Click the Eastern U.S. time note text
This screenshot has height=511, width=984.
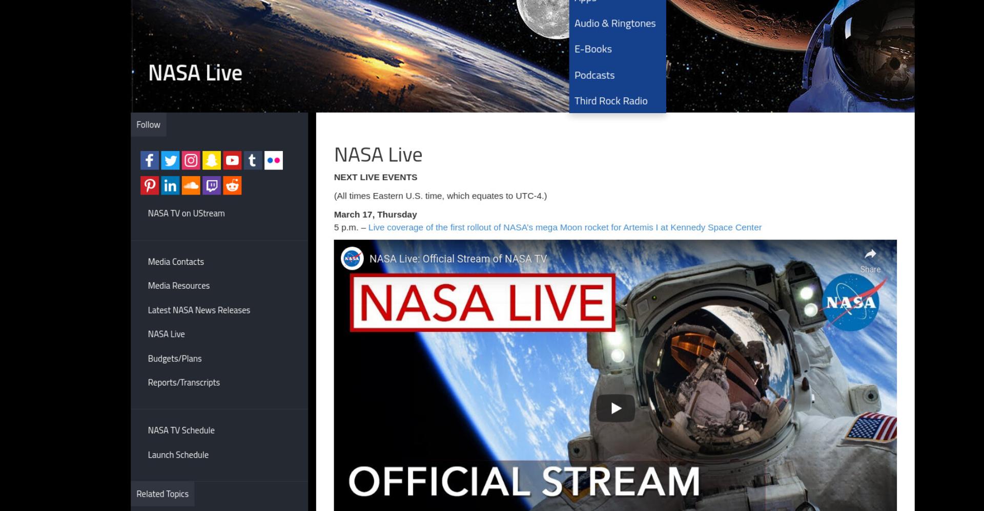(440, 196)
